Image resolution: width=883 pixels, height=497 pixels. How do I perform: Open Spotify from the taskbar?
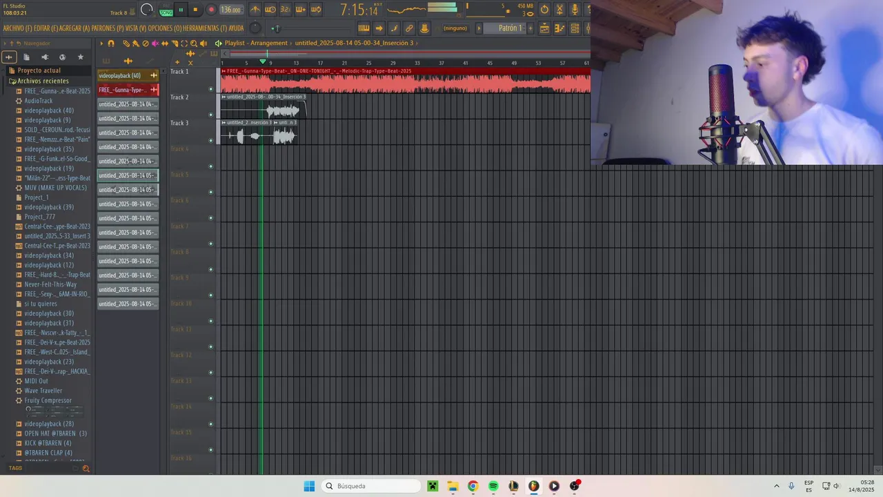pos(493,486)
